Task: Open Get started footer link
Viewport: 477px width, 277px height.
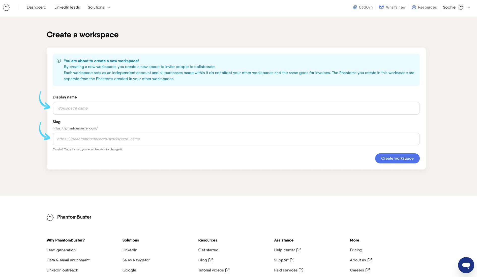Action: point(208,250)
